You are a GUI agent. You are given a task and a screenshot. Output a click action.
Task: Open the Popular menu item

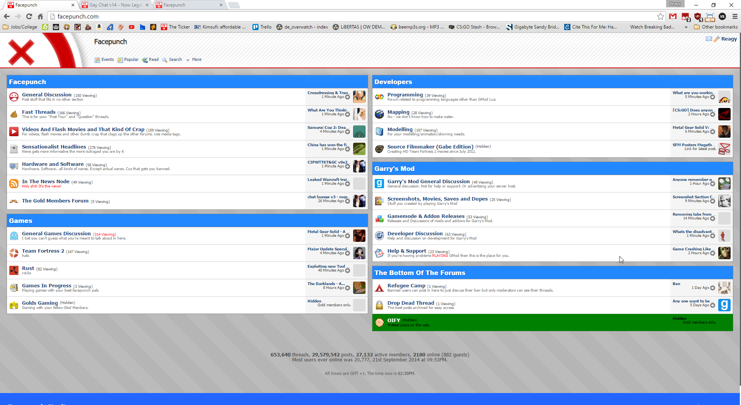click(128, 60)
